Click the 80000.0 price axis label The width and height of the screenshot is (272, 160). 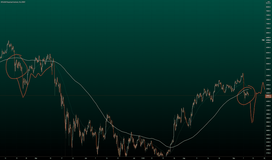click(x=268, y=7)
